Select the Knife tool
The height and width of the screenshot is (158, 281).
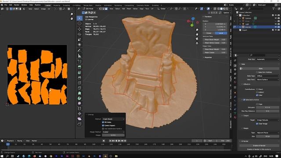coord(79,88)
